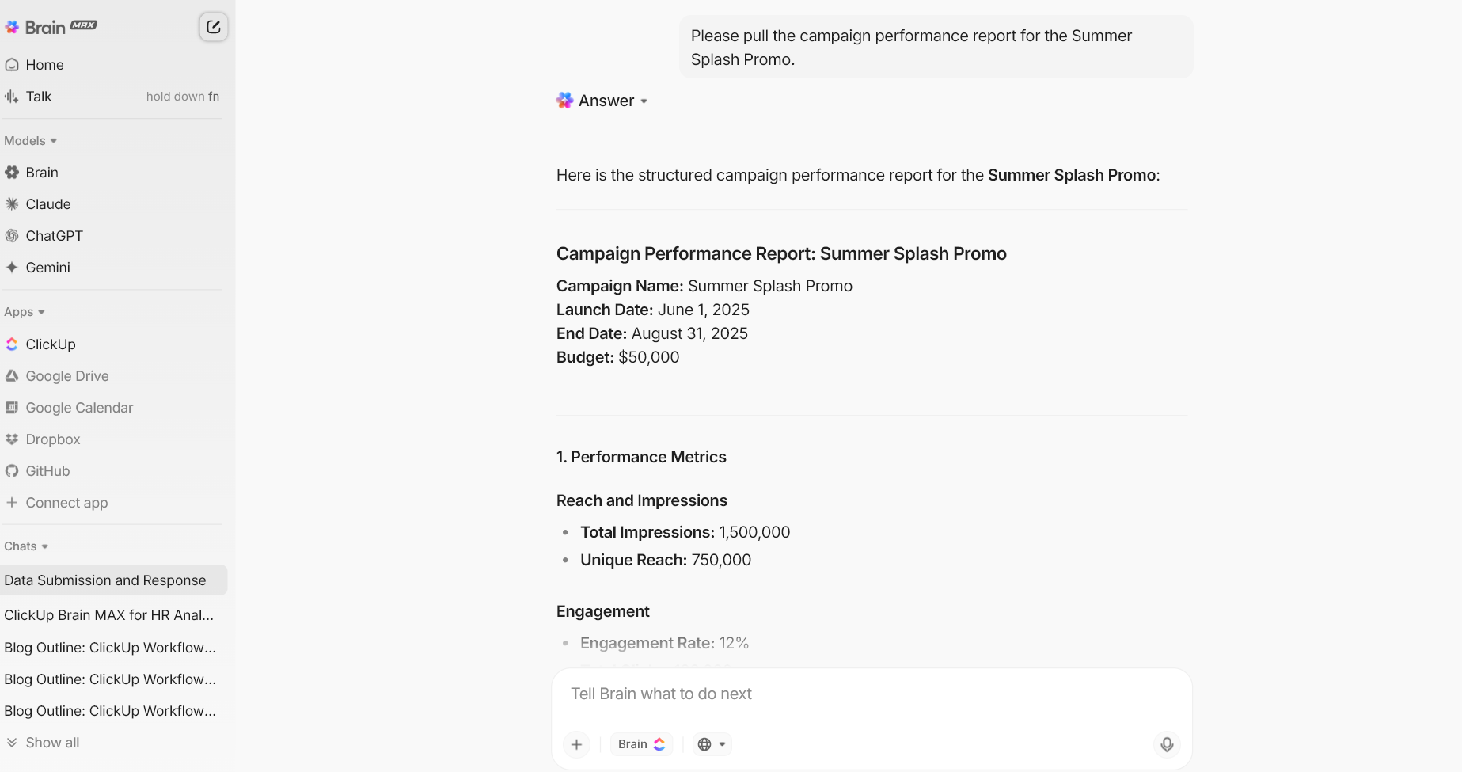Open the Answer mode dropdown
The image size is (1462, 772).
click(x=606, y=101)
